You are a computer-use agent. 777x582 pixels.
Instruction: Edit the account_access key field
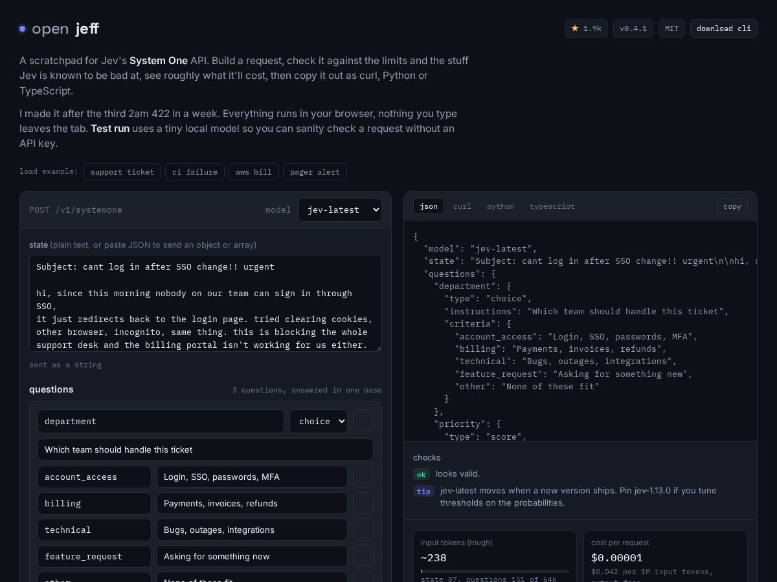(x=95, y=477)
